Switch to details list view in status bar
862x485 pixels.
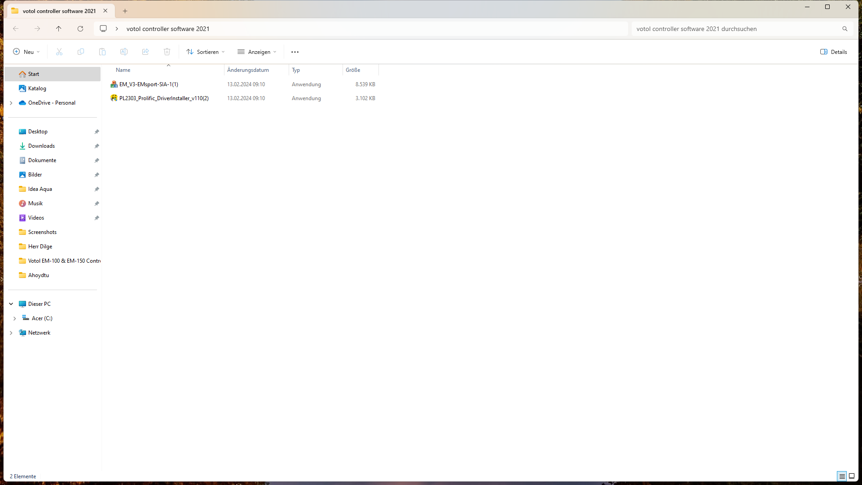[842, 476]
